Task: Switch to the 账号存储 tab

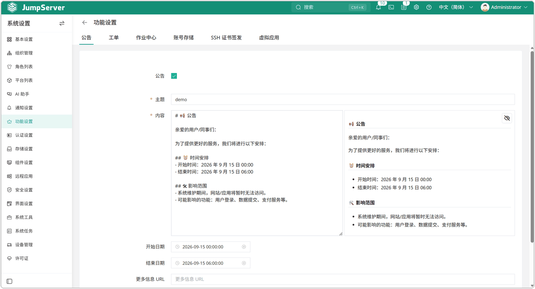Action: click(184, 38)
